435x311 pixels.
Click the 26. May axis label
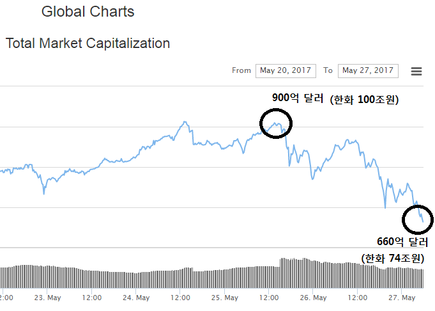(x=313, y=298)
